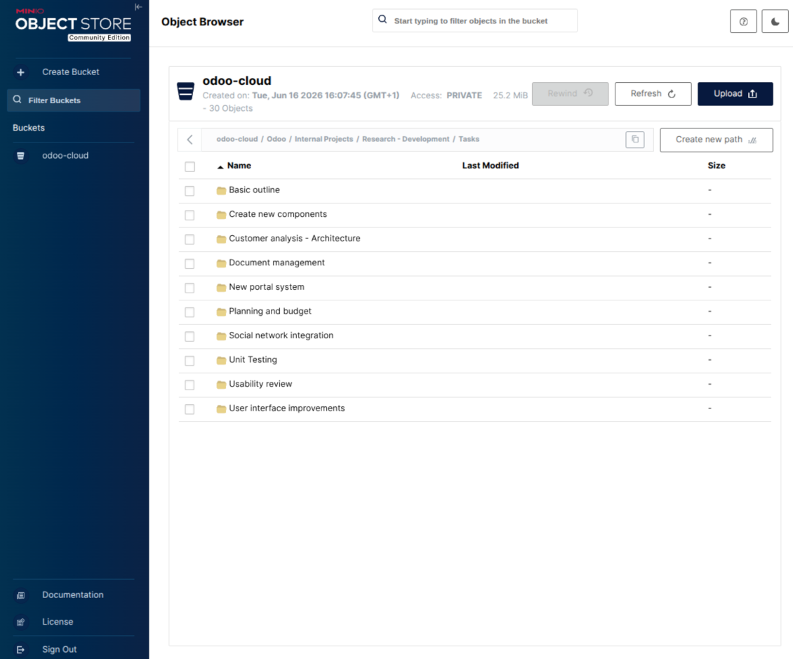Check the Unit Testing checkbox

point(189,361)
